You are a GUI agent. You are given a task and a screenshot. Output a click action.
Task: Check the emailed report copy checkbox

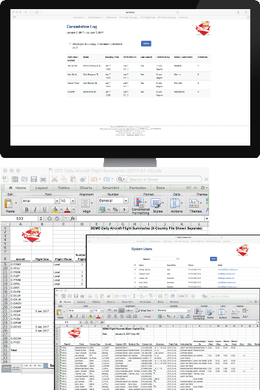click(x=70, y=44)
